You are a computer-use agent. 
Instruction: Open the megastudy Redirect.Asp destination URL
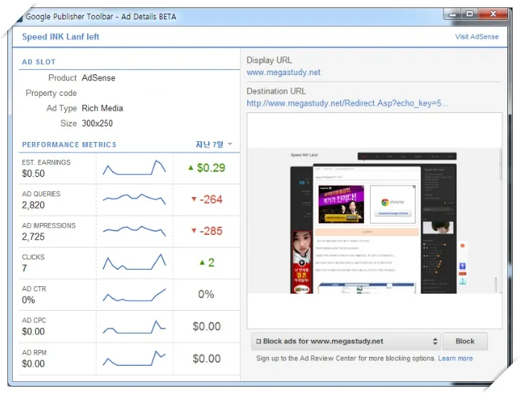pyautogui.click(x=347, y=103)
